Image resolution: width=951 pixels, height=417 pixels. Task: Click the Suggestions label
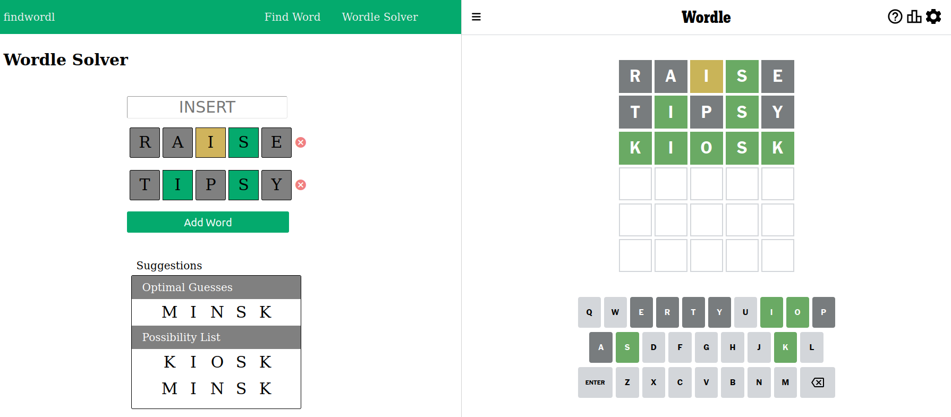169,266
